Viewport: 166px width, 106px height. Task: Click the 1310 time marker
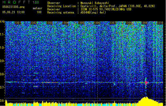point(160,23)
